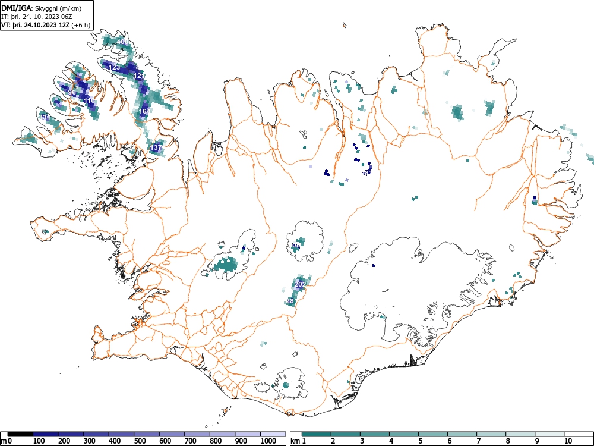Pick the 500–600 m legend swatch
Screen dimensions: 594x446
(147, 434)
